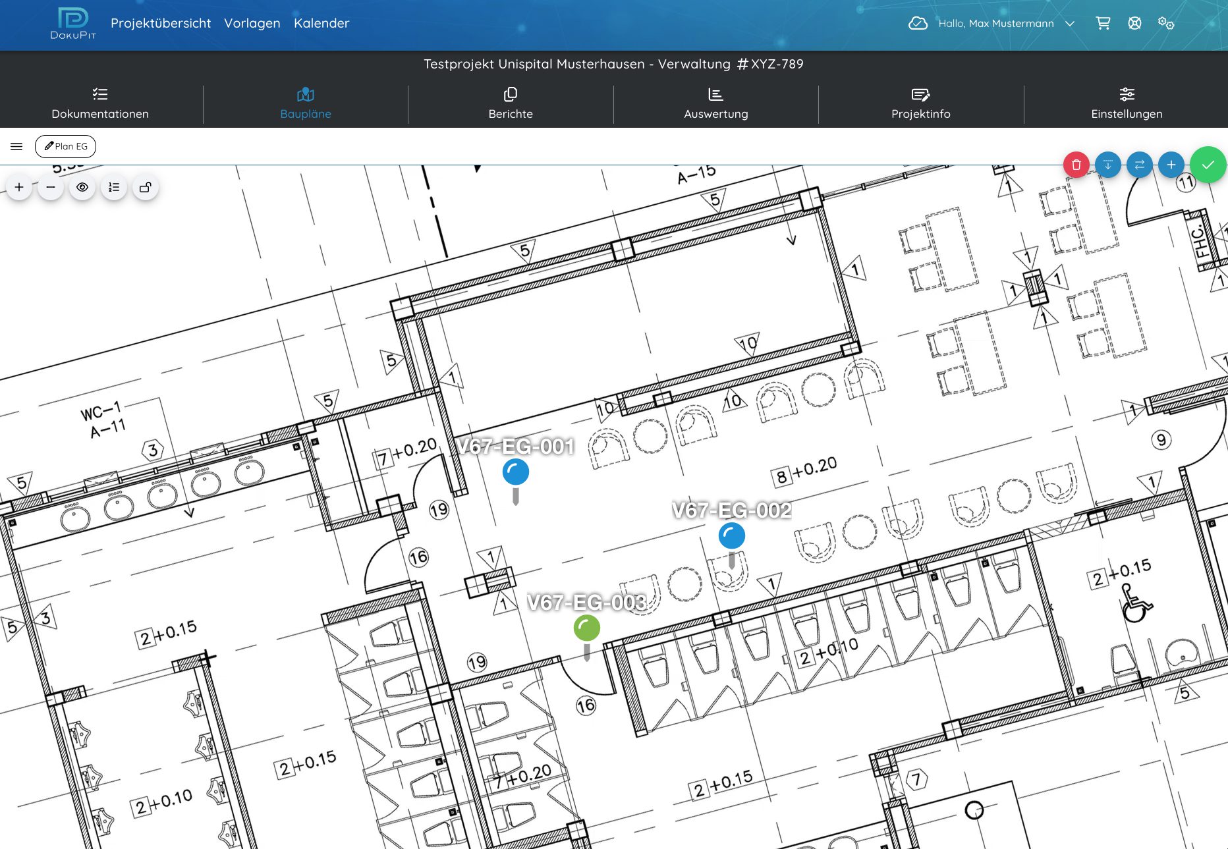Toggle pin visibility with eye icon
Screen dimensions: 1228x849
[82, 188]
